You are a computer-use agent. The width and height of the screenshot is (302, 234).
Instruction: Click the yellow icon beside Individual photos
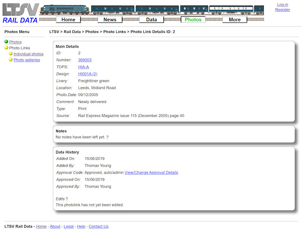coord(11,54)
